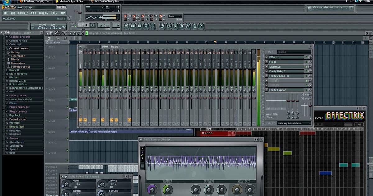Open the Browser window icon in toolbar

pos(146,26)
